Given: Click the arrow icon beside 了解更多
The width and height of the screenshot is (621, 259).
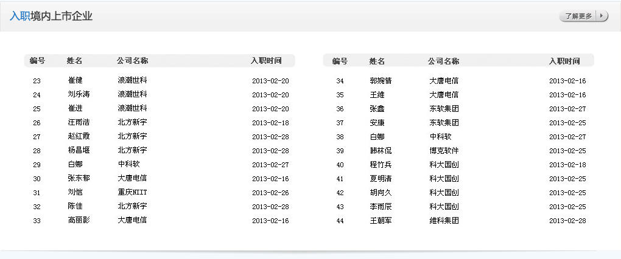Looking at the screenshot, I should pos(602,16).
